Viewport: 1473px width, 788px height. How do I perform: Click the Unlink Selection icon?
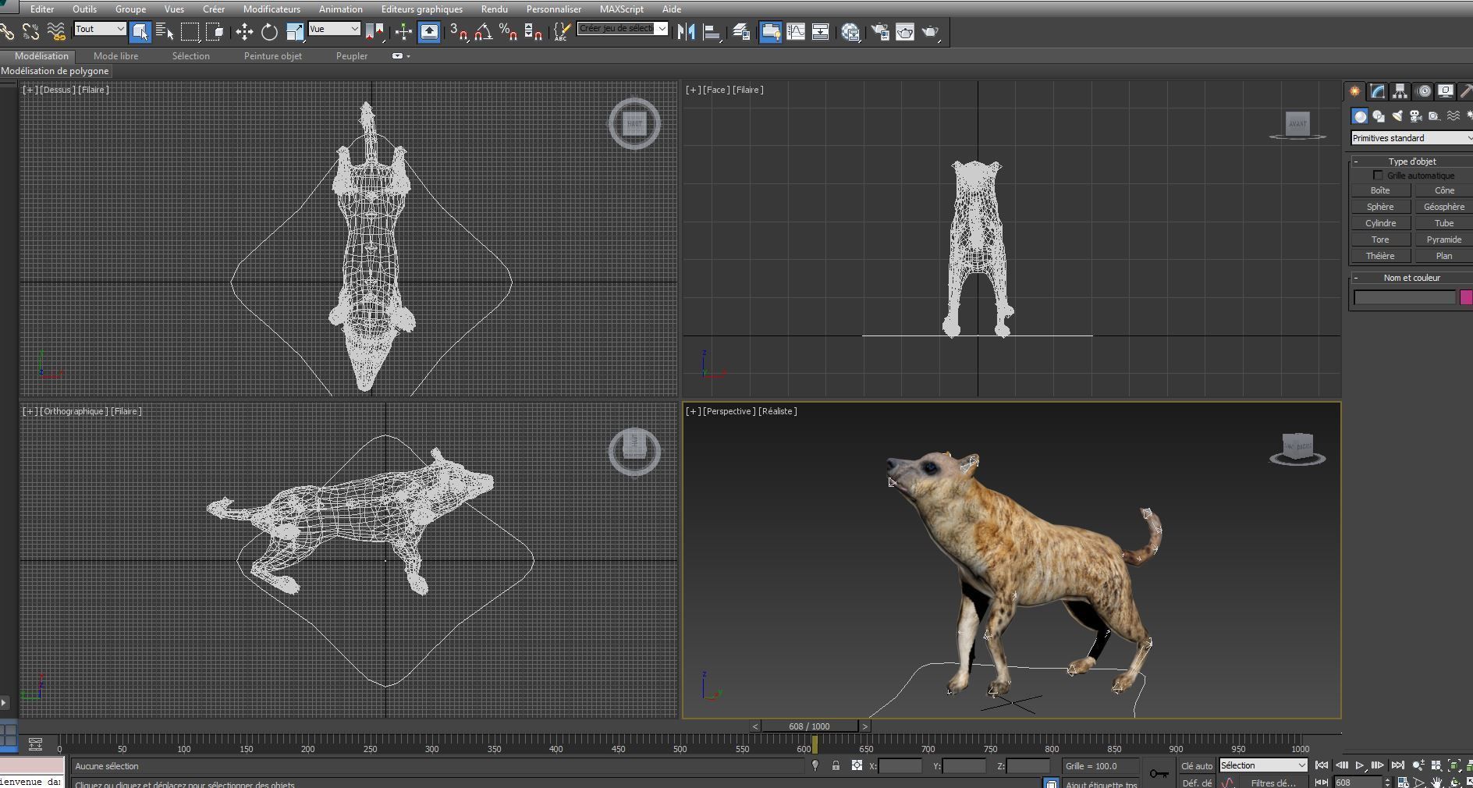pos(31,31)
